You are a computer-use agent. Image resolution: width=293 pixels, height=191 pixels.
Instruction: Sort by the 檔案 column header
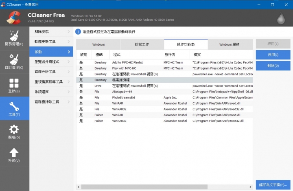[221, 55]
